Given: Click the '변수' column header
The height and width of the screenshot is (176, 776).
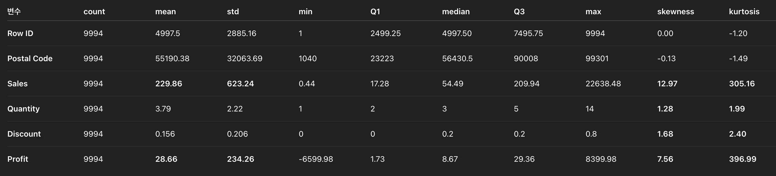Looking at the screenshot, I should pyautogui.click(x=14, y=12).
